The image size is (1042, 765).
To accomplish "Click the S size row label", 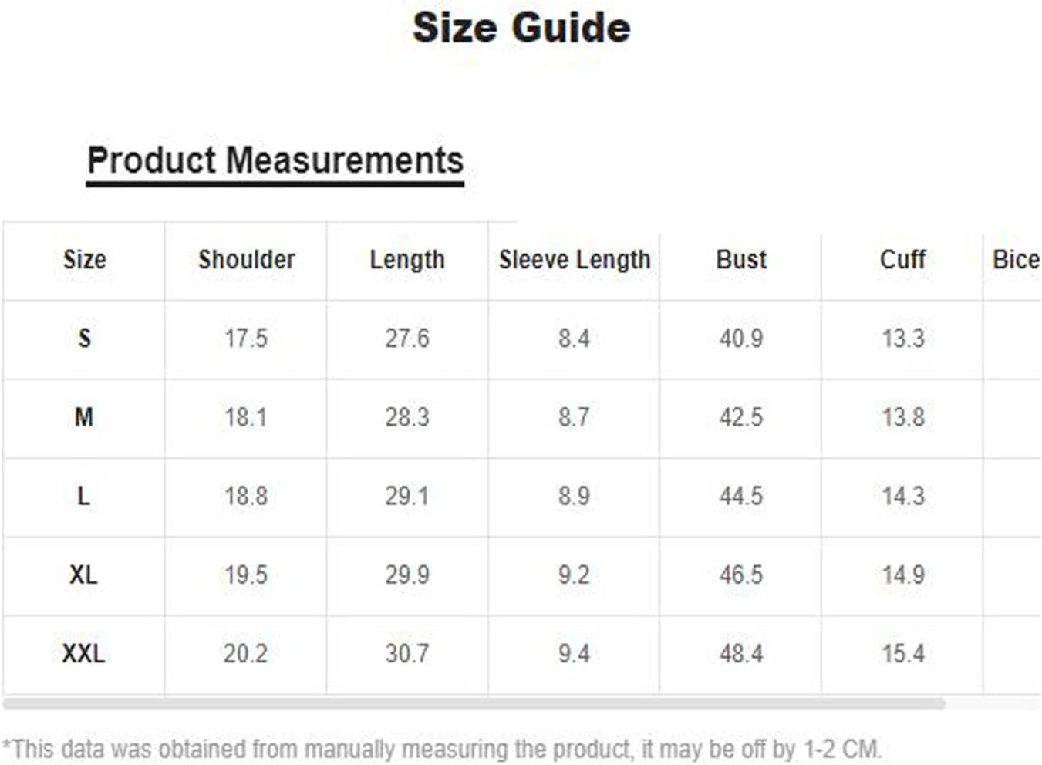I will [x=84, y=339].
